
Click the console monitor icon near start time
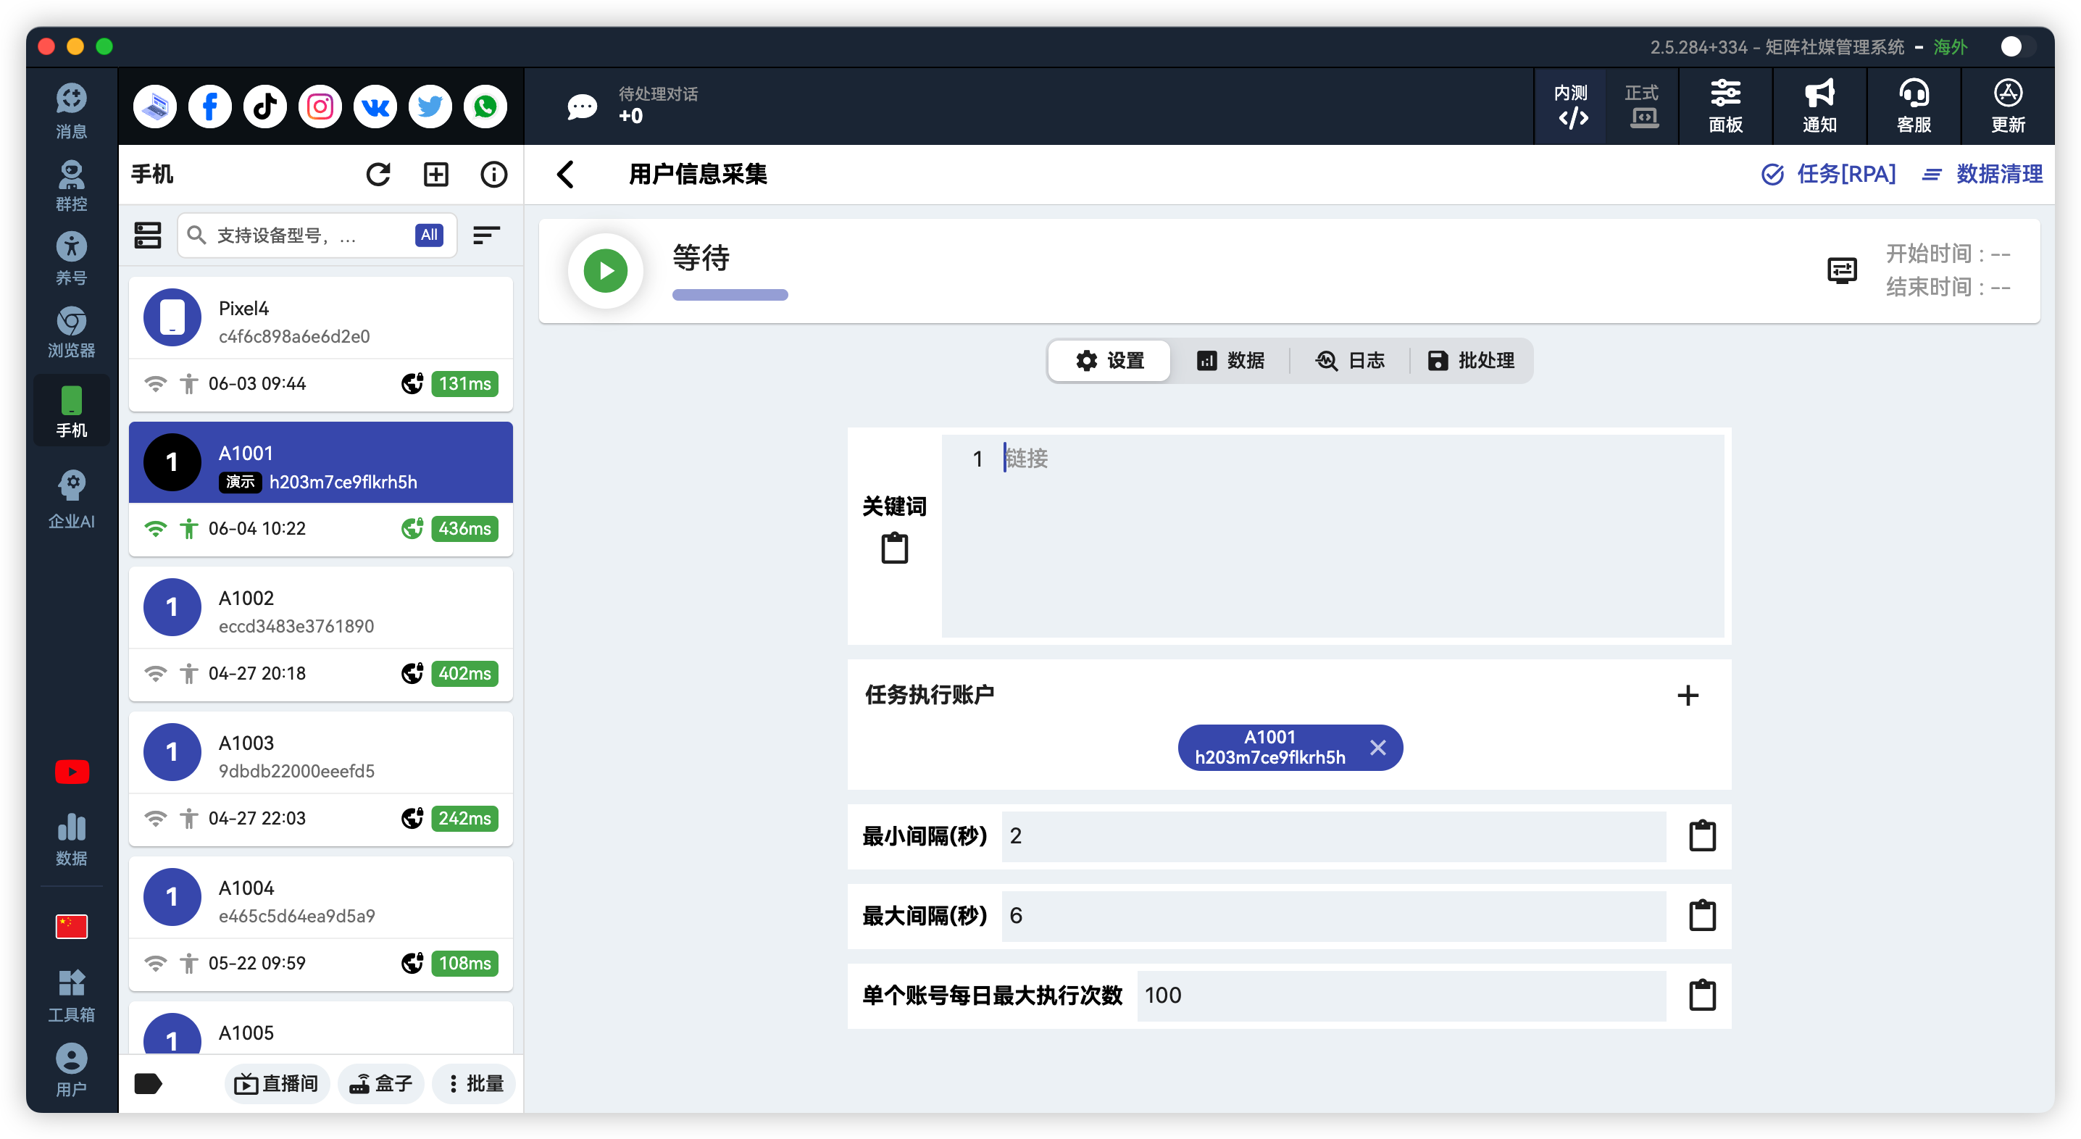pyautogui.click(x=1842, y=270)
